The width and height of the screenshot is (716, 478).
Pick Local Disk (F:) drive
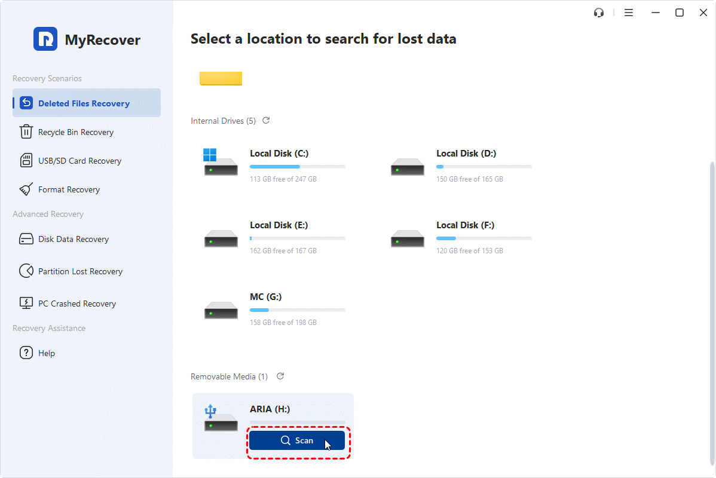click(x=465, y=225)
